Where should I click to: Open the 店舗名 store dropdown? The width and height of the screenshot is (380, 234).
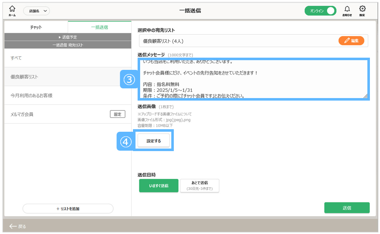(x=36, y=11)
